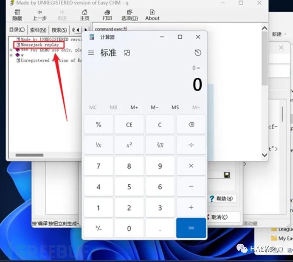Click the 8 digit key
This screenshot has width=293, height=262.
point(129,166)
